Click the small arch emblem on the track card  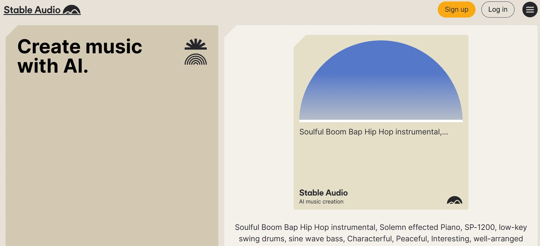(x=455, y=201)
